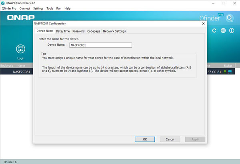
Task: Click the Login icon in Qfinder toolbar
Action: 20,49
